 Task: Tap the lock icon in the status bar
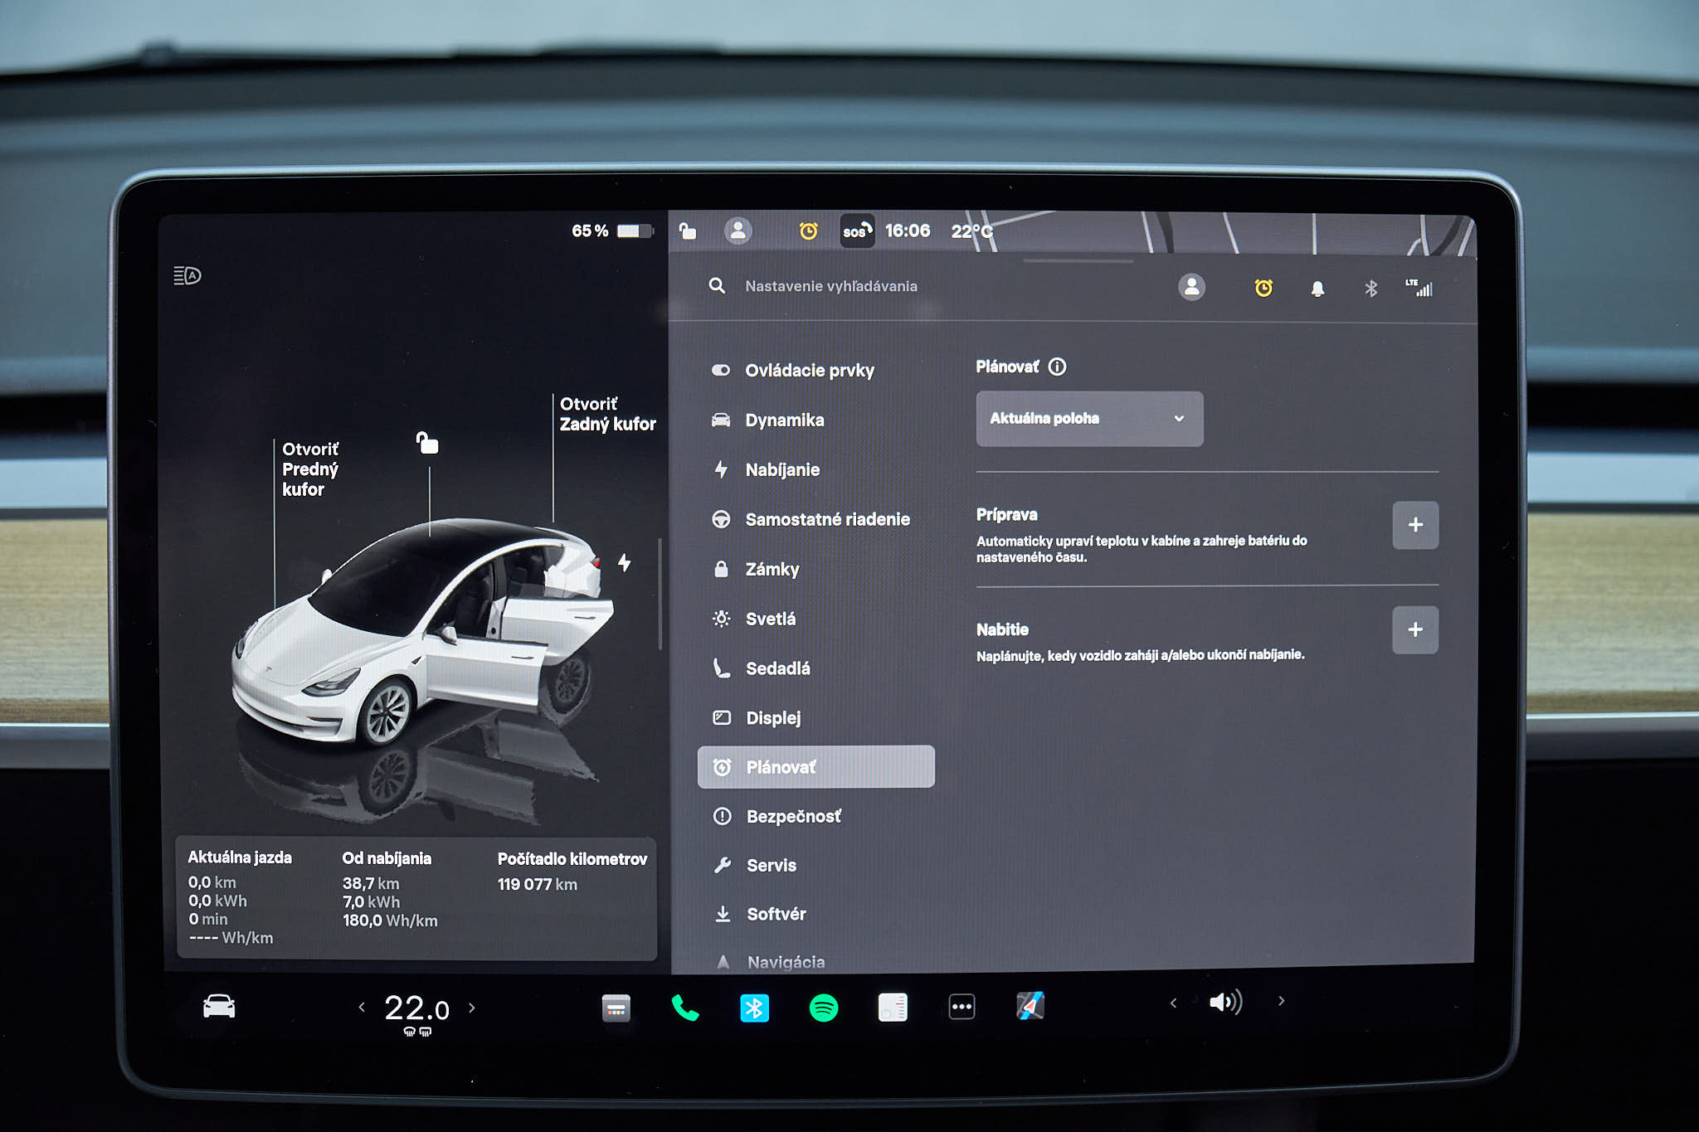coord(688,231)
